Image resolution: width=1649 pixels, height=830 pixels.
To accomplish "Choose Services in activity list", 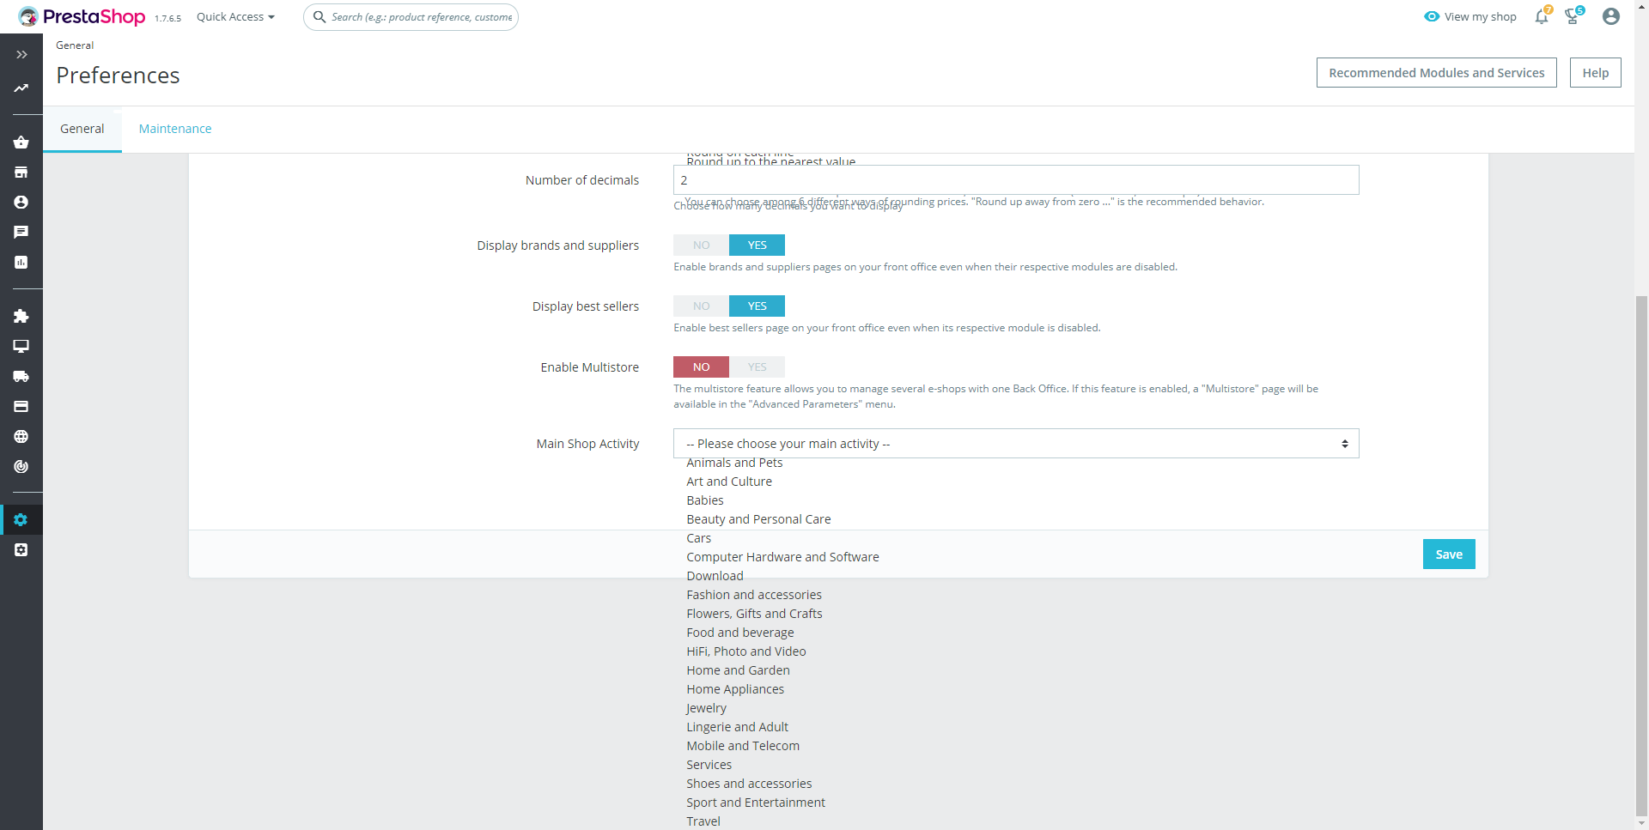I will click(x=709, y=765).
